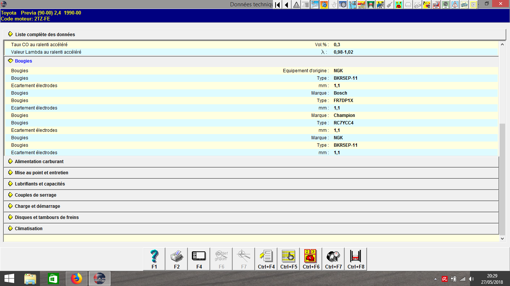The image size is (510, 286).
Task: Click the Ctrl+F4 notes pencil button
Action: coord(266,259)
